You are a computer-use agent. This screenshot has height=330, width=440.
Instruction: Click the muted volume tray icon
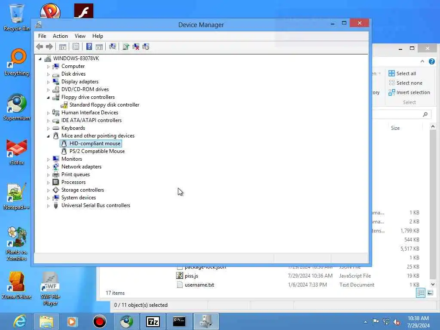[x=397, y=322]
